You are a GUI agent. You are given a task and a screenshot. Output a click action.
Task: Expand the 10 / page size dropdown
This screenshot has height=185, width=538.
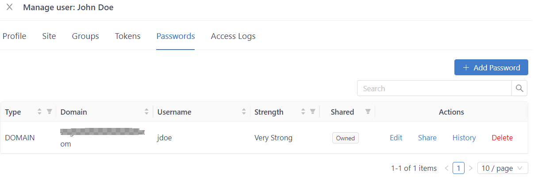(x=503, y=168)
